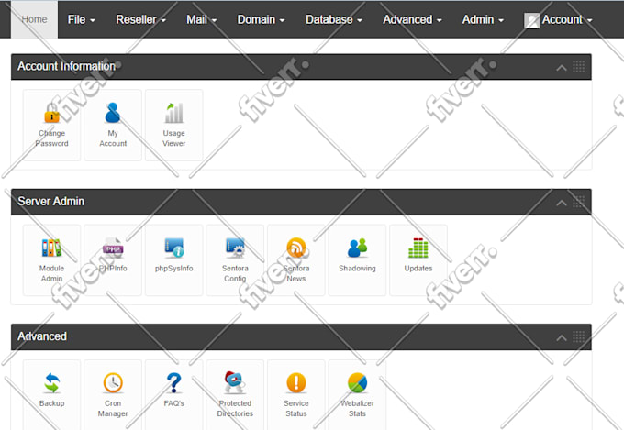The width and height of the screenshot is (624, 430).
Task: Click the Account Information panel title
Action: (66, 66)
